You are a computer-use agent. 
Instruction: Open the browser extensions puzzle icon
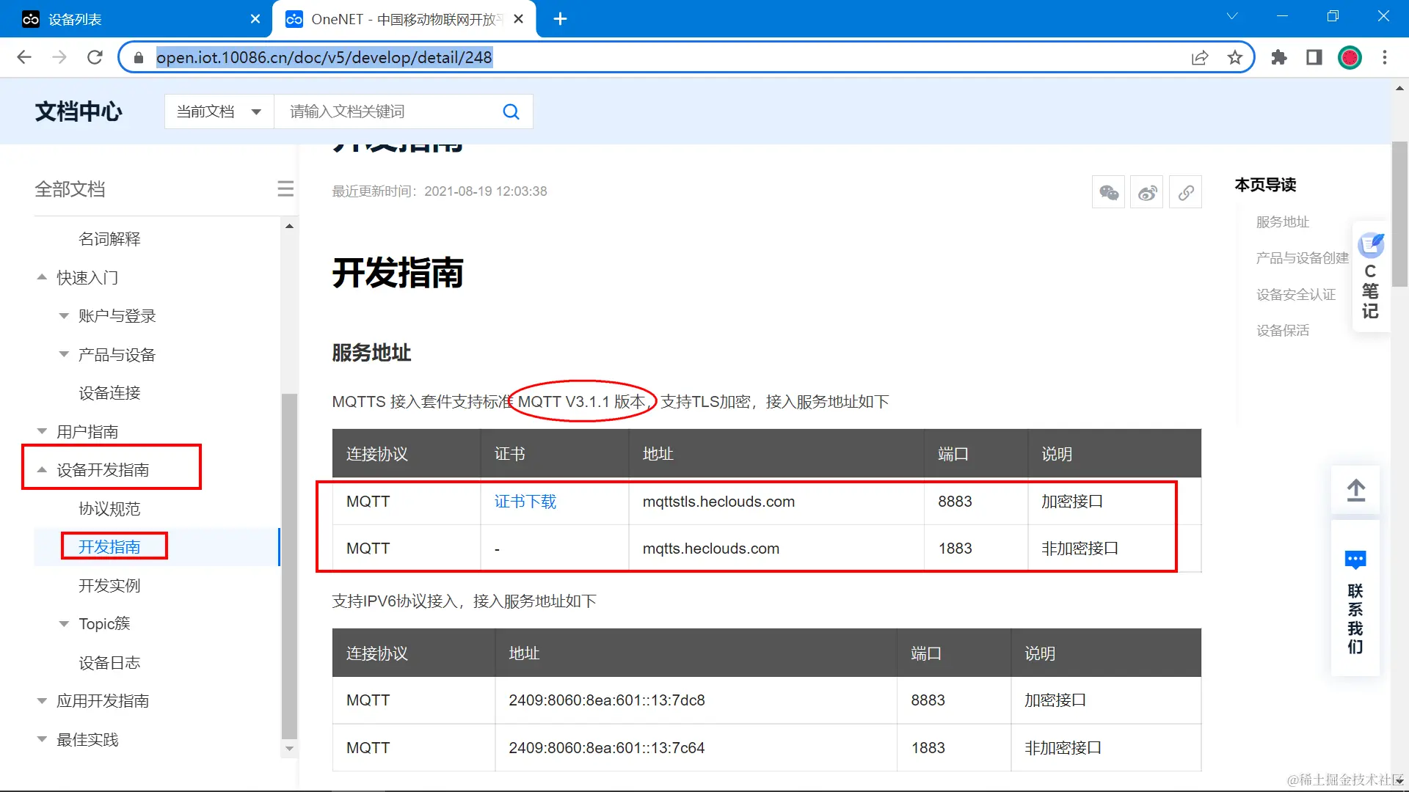[1279, 57]
